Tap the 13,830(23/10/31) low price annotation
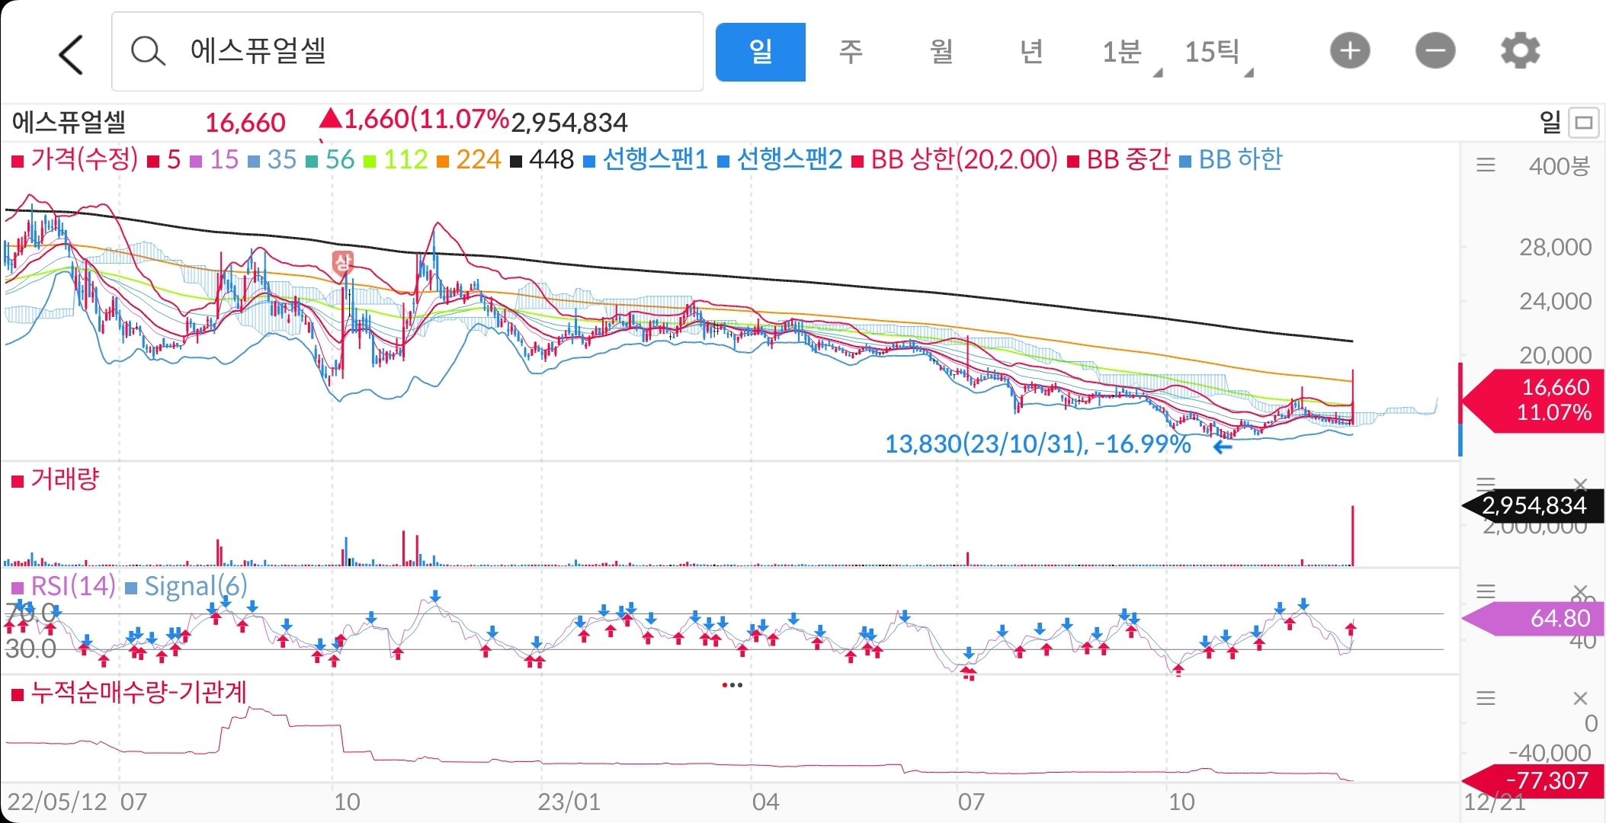The height and width of the screenshot is (823, 1606). (x=1038, y=444)
